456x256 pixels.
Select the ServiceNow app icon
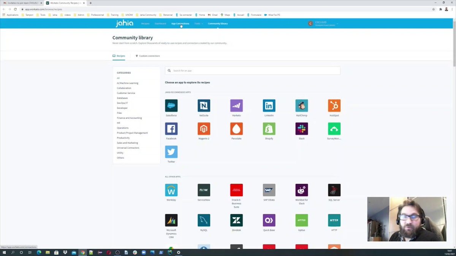click(204, 190)
